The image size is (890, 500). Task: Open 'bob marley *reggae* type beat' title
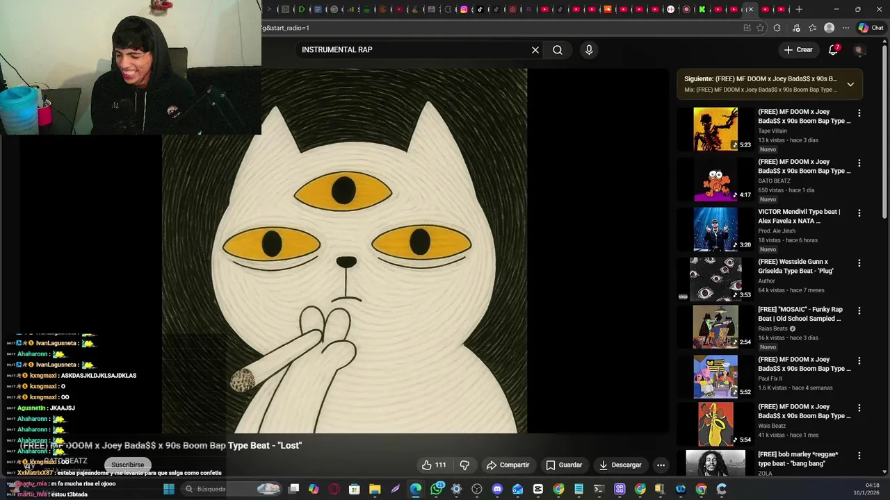click(798, 458)
